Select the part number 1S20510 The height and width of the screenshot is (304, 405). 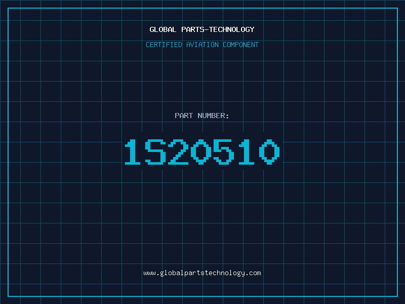click(202, 151)
